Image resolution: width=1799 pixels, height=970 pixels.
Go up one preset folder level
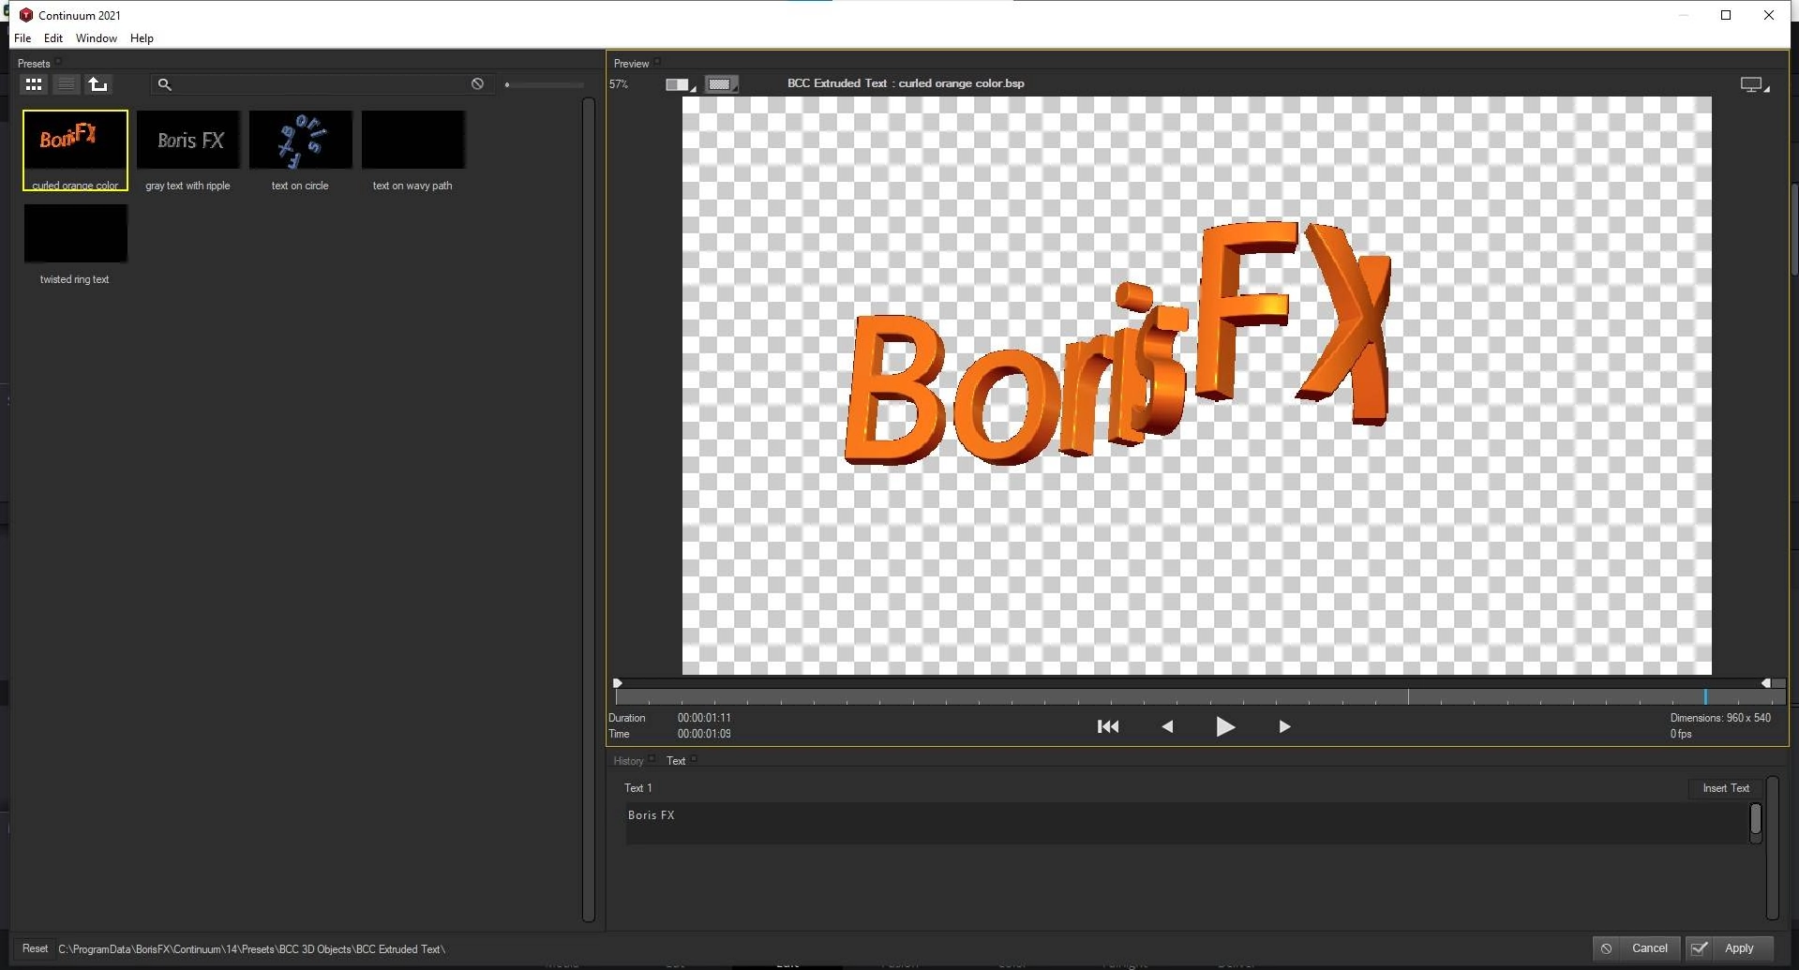pyautogui.click(x=97, y=84)
